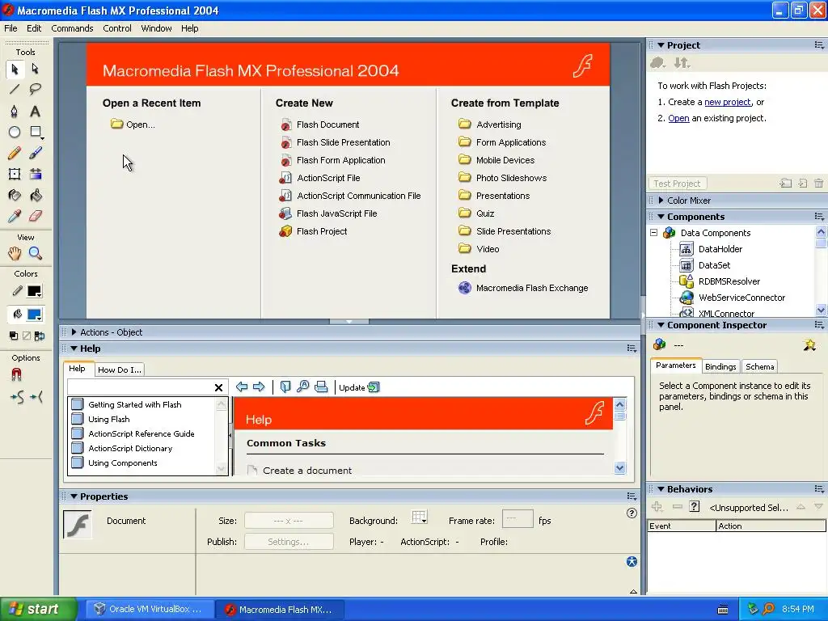Switch to How Do I... tab
Image resolution: width=828 pixels, height=621 pixels.
pos(120,370)
